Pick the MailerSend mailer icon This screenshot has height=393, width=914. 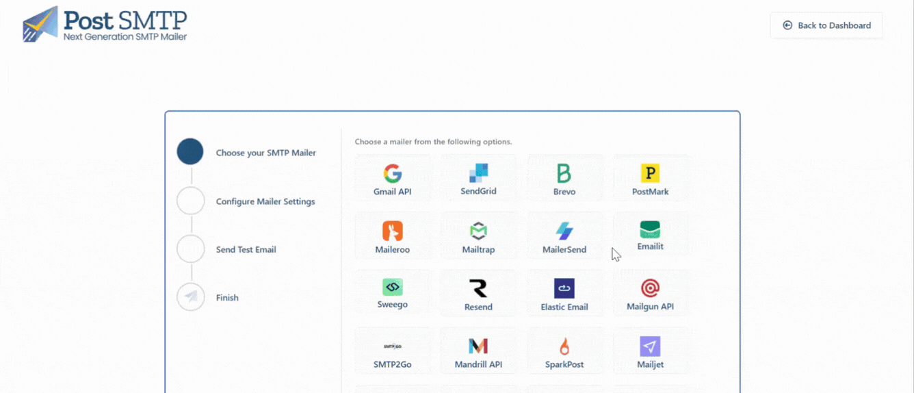coord(564,231)
